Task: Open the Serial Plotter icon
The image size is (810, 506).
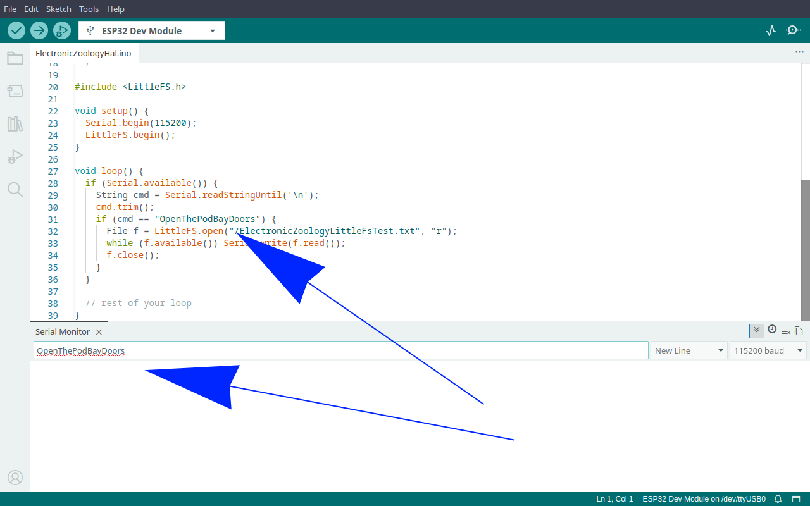Action: [x=770, y=30]
